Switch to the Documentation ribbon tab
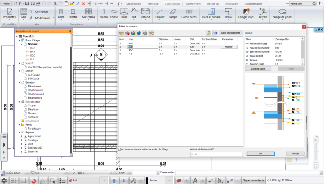Screen dimensions: 324x184 pyautogui.click(x=253, y=4)
